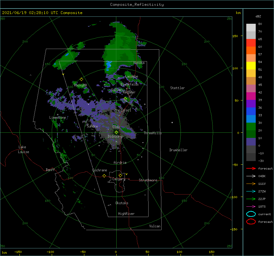Click the Didsbury town label
Viewport: 274px width, 256px height.
coord(115,136)
